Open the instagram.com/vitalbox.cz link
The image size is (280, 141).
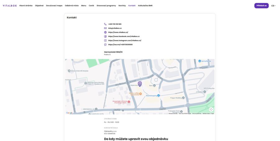(x=125, y=40)
